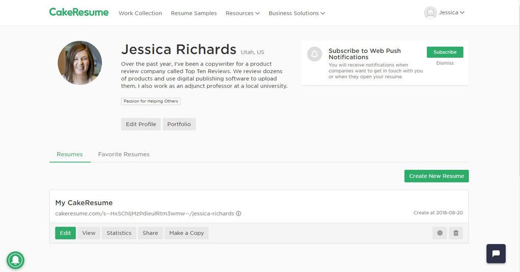Image resolution: width=520 pixels, height=272 pixels.
Task: Click Create New Resume
Action: click(x=436, y=176)
